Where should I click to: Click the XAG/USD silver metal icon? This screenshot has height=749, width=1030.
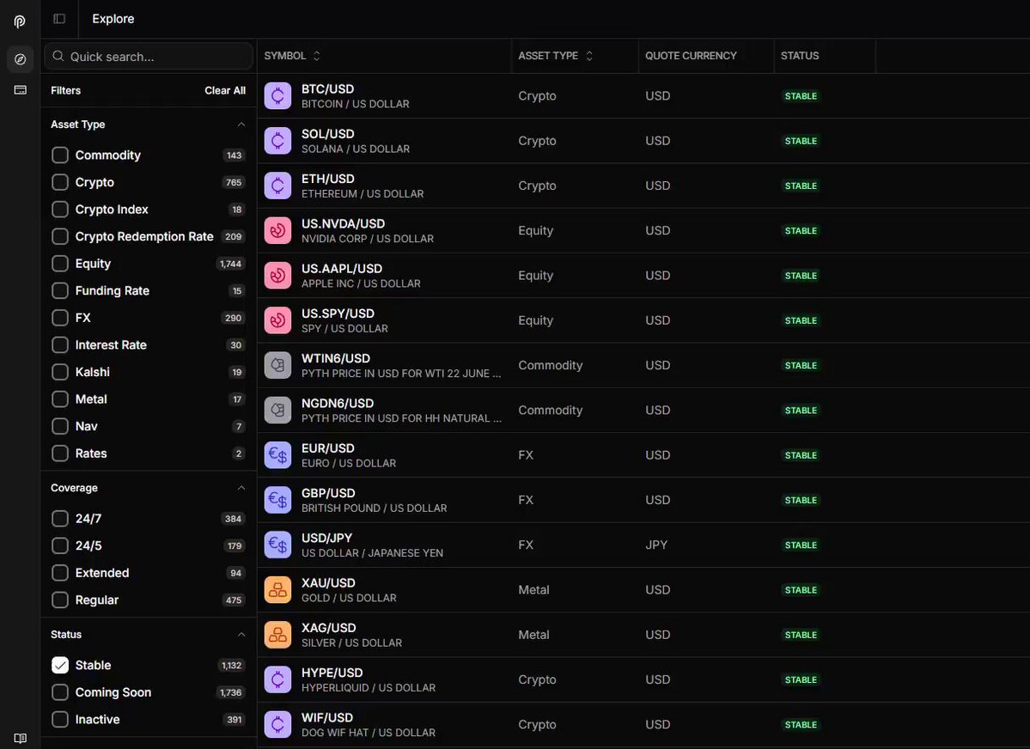277,635
